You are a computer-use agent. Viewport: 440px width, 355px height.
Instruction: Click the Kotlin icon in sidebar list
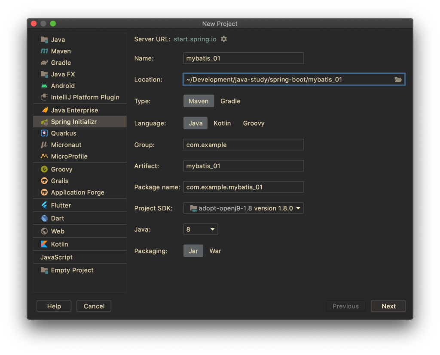point(44,244)
